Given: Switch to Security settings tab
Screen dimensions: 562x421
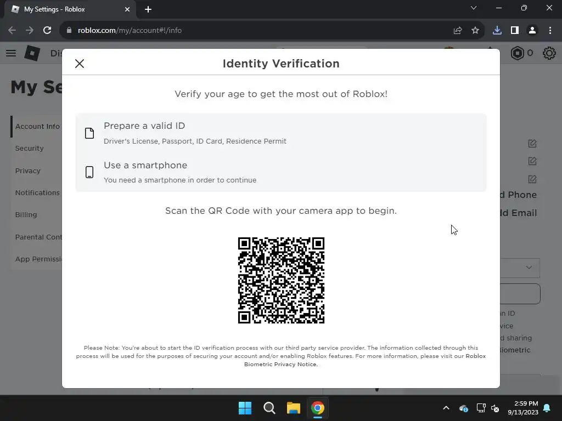Looking at the screenshot, I should pyautogui.click(x=30, y=148).
